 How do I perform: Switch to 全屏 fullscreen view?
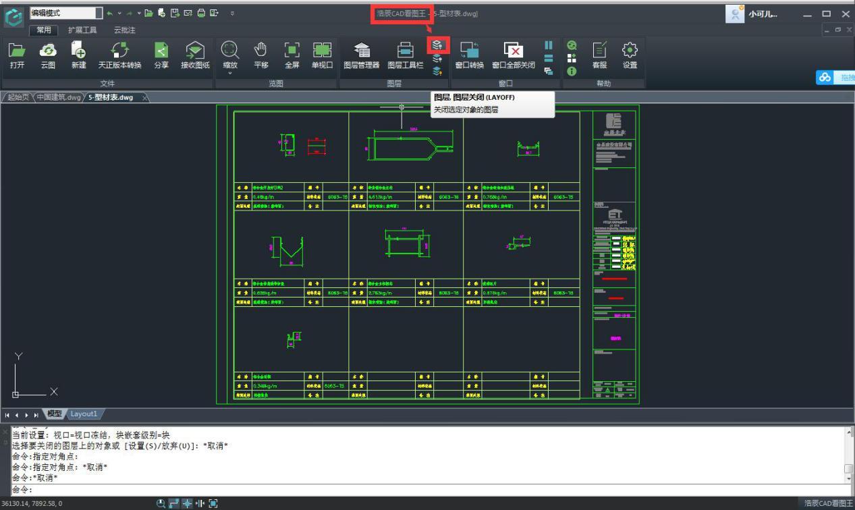click(x=292, y=55)
